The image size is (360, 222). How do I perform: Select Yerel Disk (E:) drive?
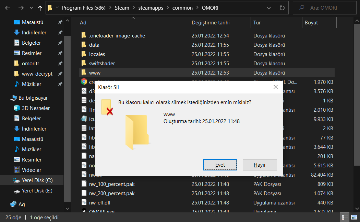tap(37, 191)
